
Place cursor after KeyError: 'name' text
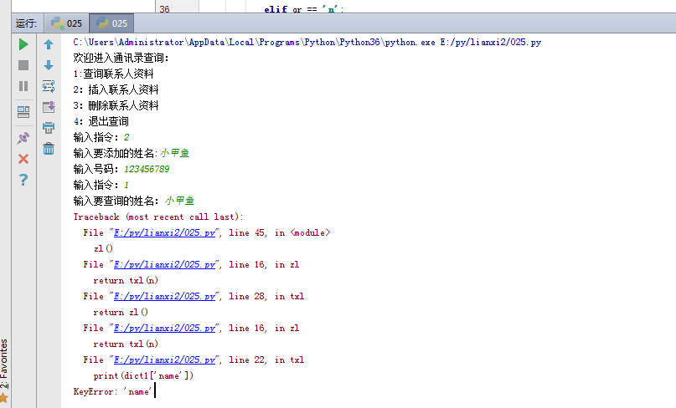[x=154, y=391]
